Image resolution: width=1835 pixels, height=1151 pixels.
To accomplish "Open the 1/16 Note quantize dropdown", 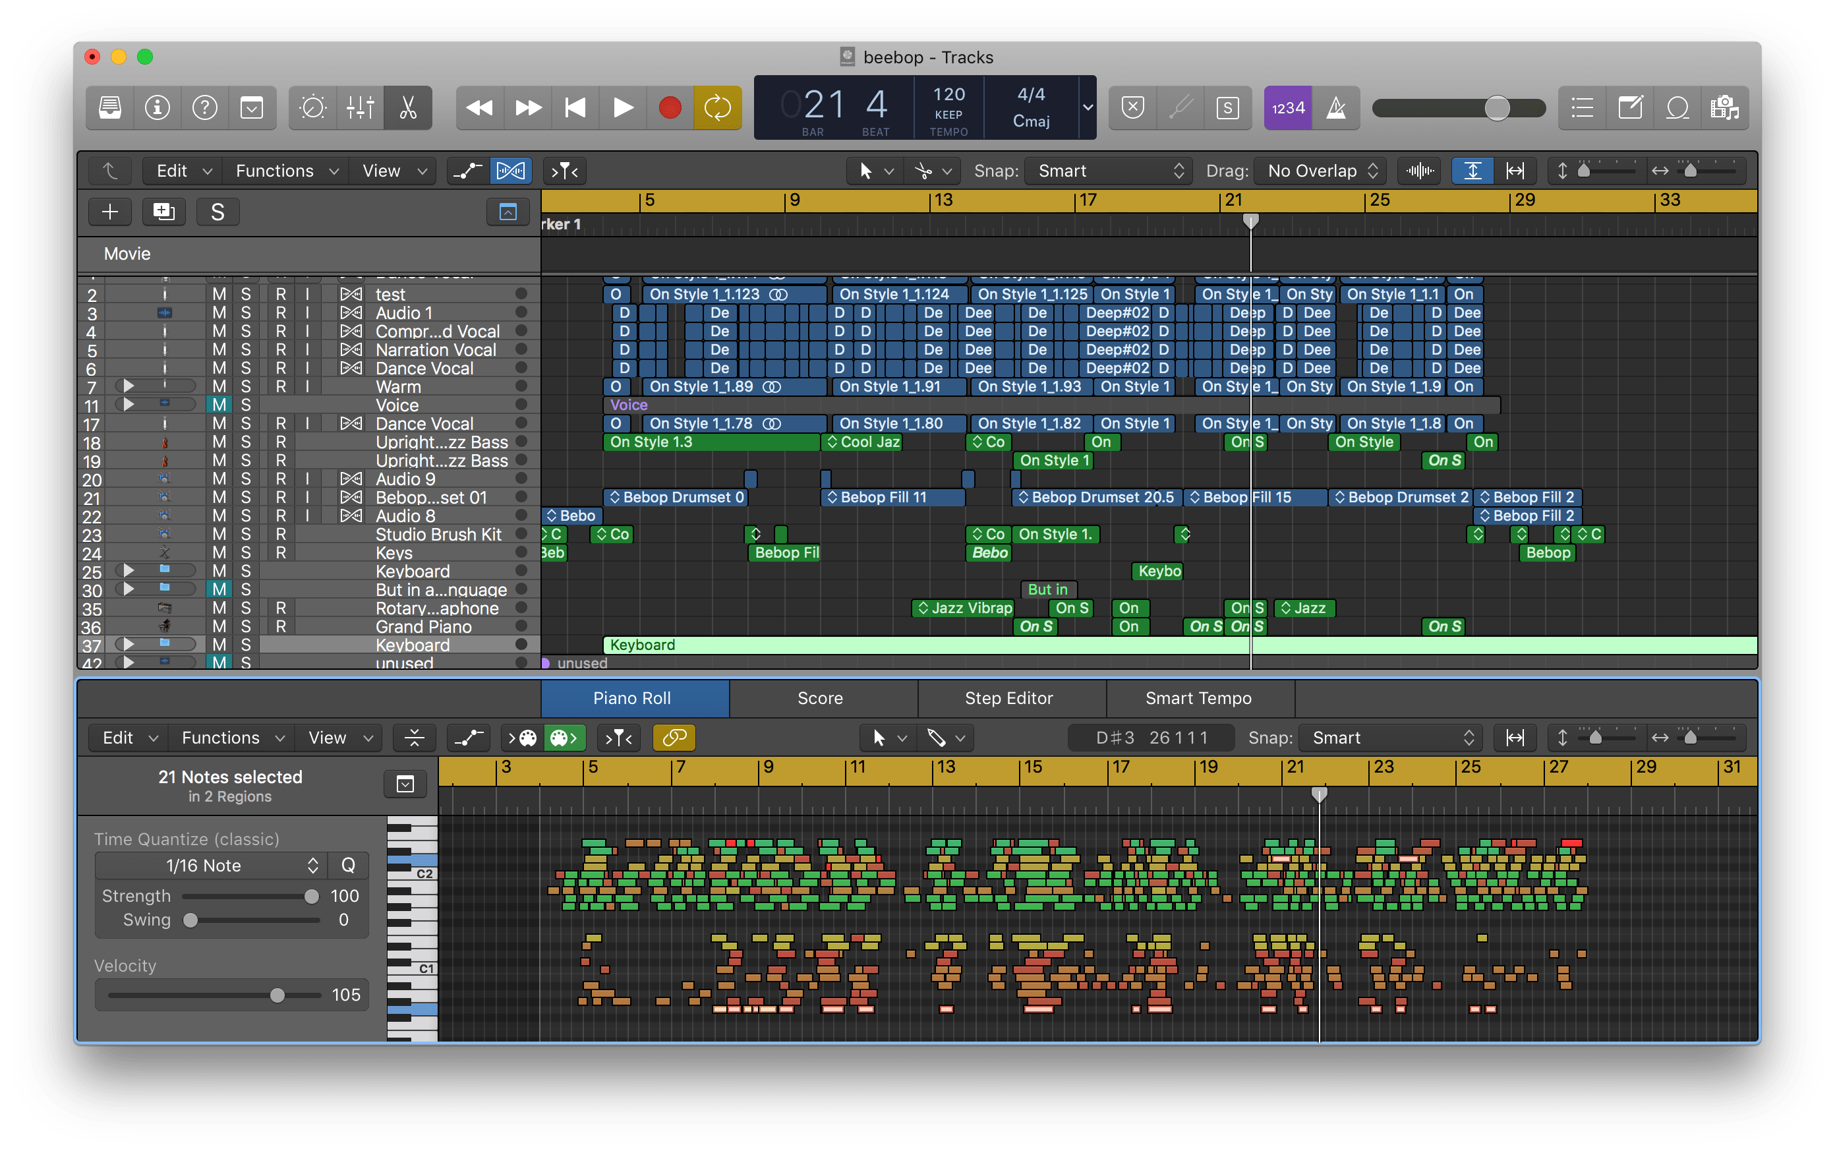I will (211, 866).
